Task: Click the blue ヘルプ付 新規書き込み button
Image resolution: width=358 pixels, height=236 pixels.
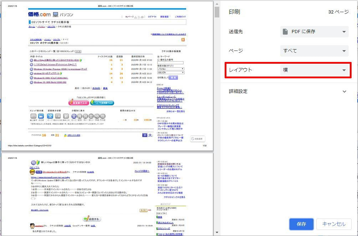Action: (102, 103)
